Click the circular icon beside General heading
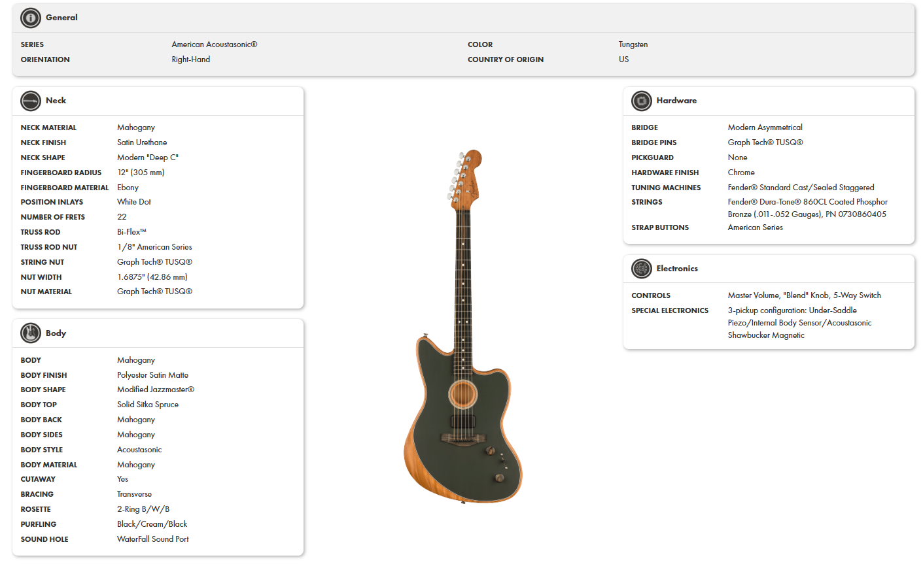 point(30,18)
